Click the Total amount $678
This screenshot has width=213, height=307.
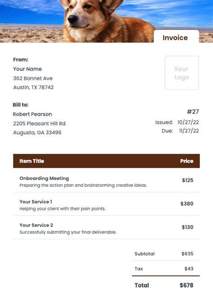[x=186, y=285]
